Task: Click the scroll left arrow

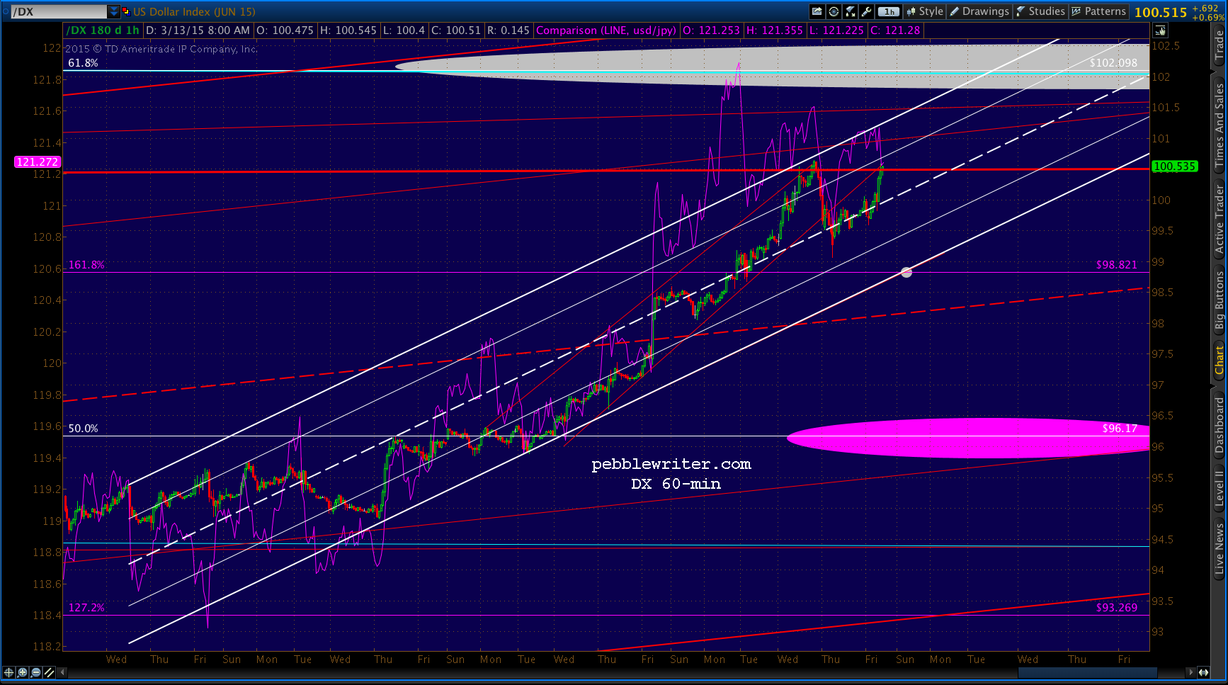Action: tap(63, 672)
